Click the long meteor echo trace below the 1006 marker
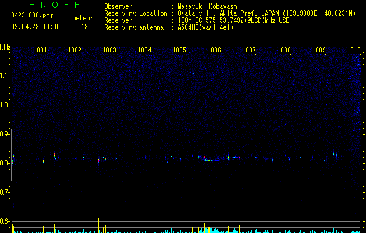 212,160
